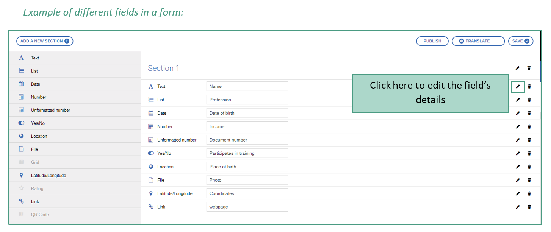
Task: Edit the Profession field details
Action: (518, 100)
